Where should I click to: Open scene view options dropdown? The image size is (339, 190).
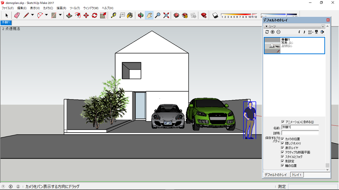click(x=311, y=32)
